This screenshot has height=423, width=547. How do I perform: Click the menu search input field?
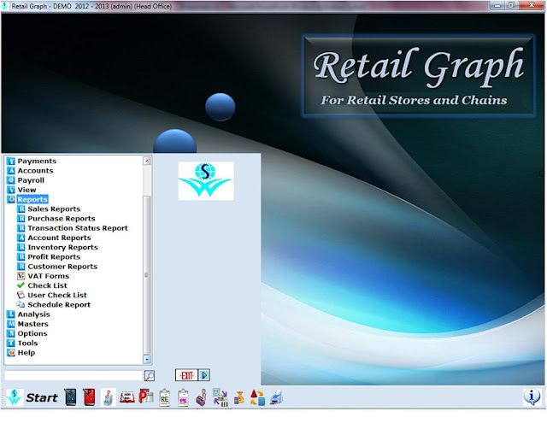73,376
